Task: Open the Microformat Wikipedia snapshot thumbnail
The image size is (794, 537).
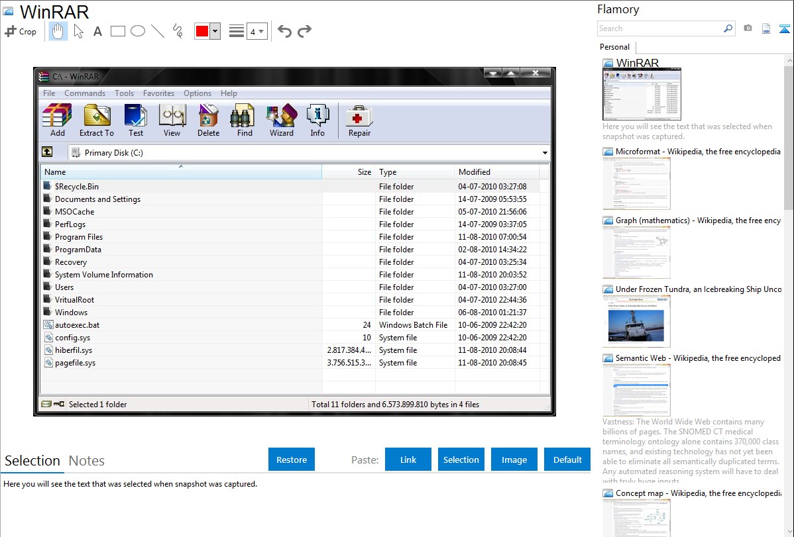Action: [x=636, y=183]
